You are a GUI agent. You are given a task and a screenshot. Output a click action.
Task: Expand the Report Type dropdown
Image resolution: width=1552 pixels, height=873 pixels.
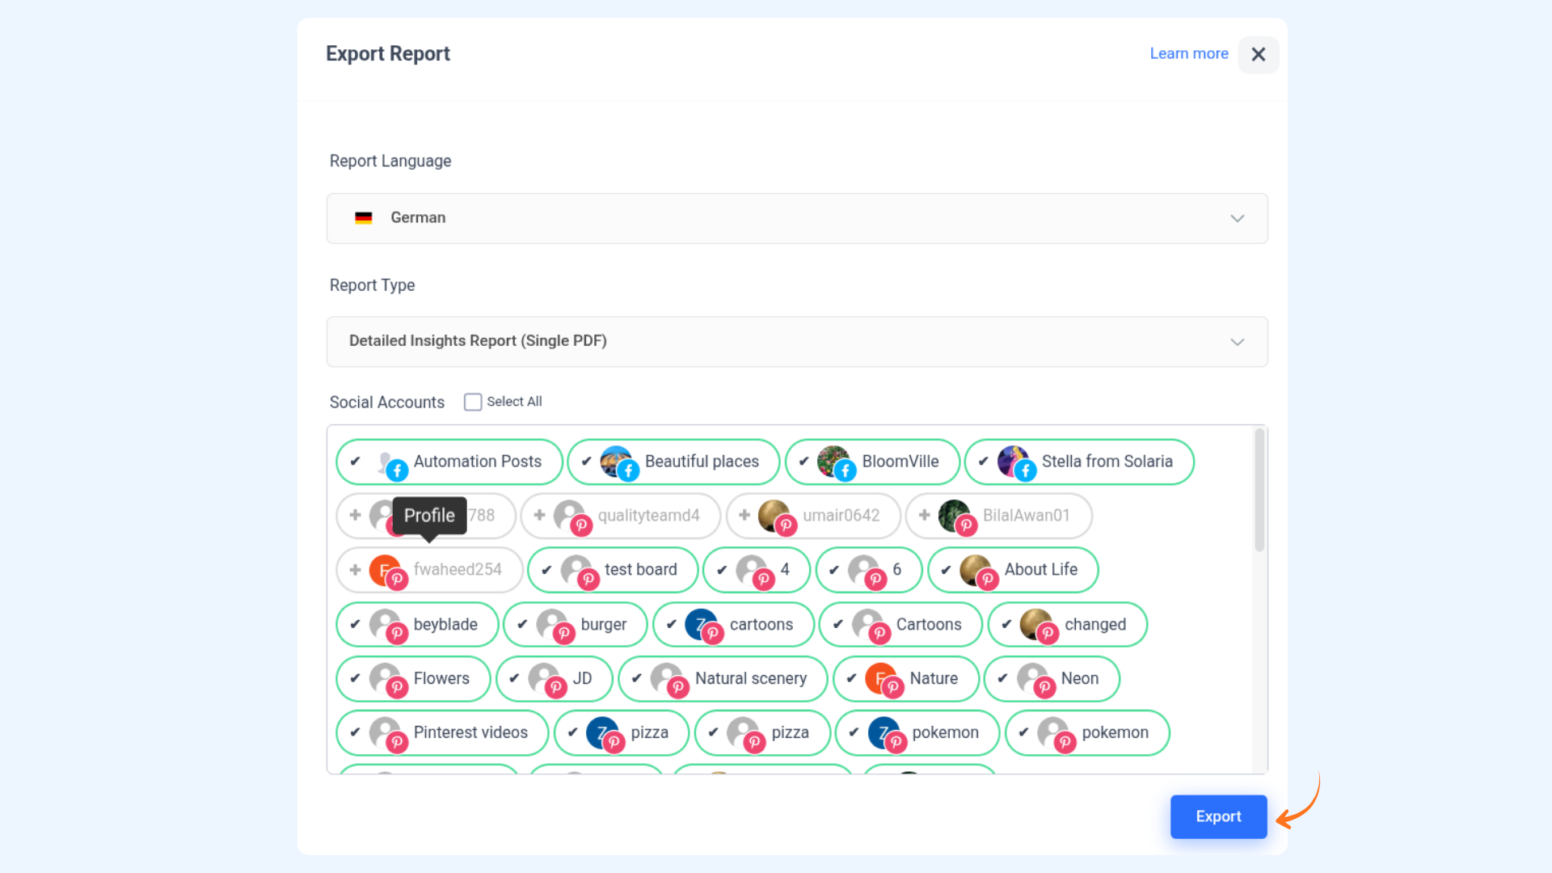click(796, 342)
